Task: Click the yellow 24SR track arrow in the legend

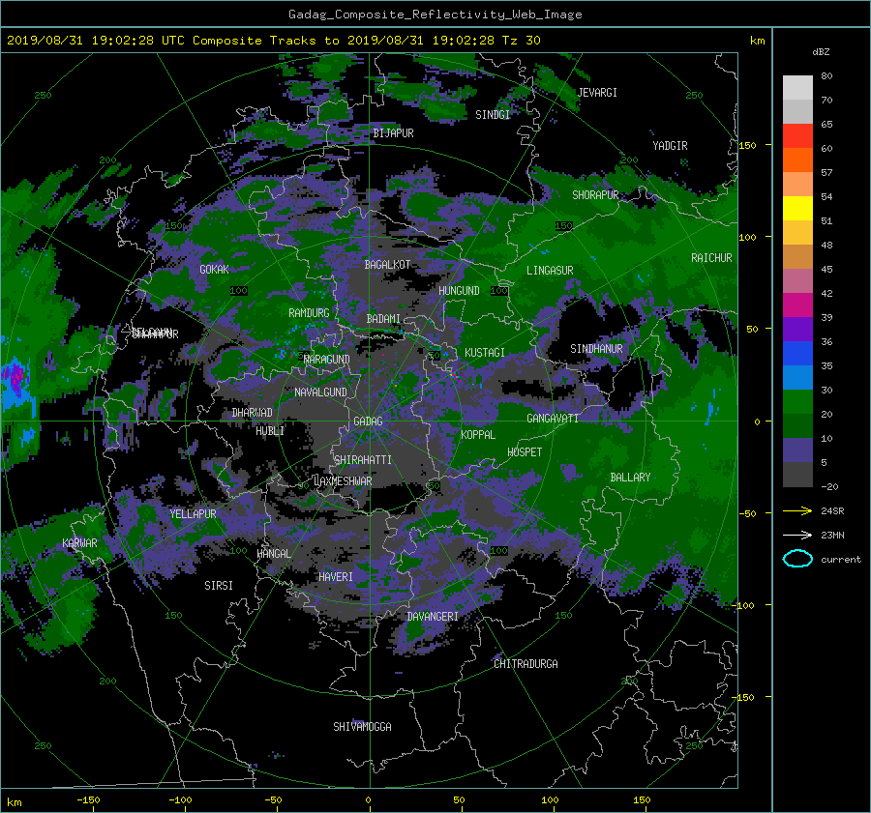Action: coord(797,511)
